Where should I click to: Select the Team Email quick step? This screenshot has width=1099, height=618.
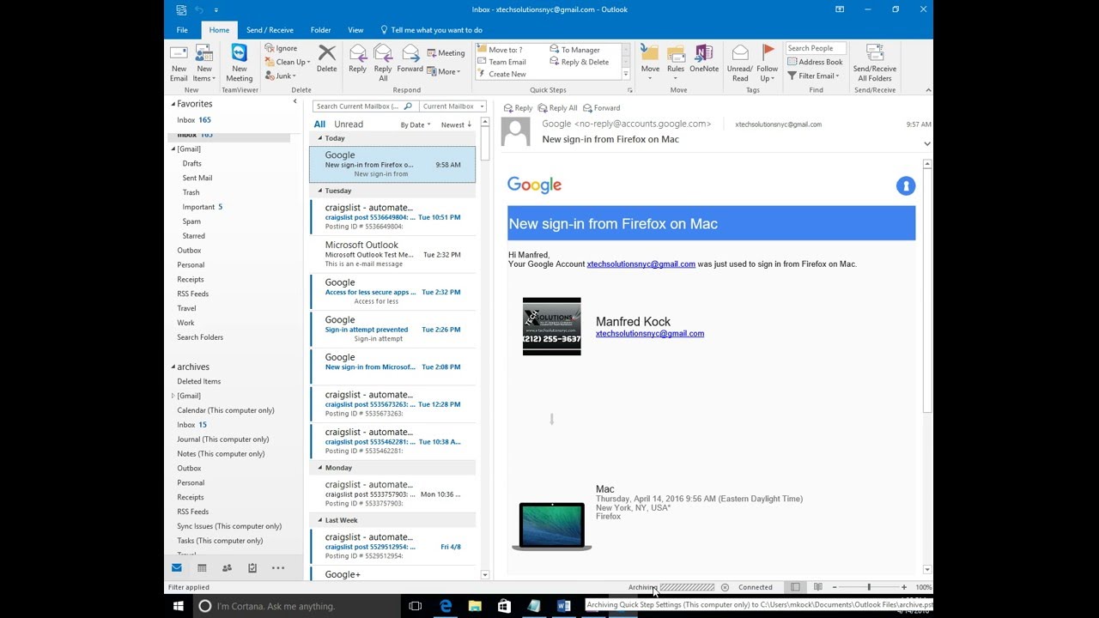[x=501, y=62]
